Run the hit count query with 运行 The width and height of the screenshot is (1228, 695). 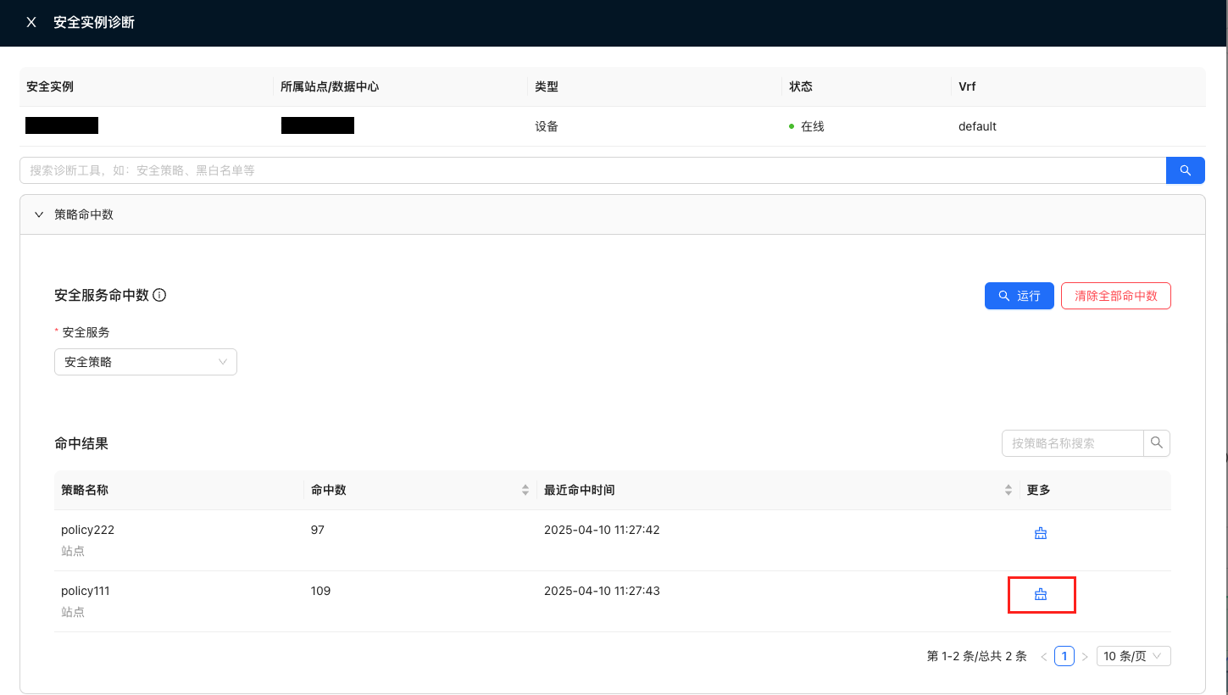(x=1019, y=296)
